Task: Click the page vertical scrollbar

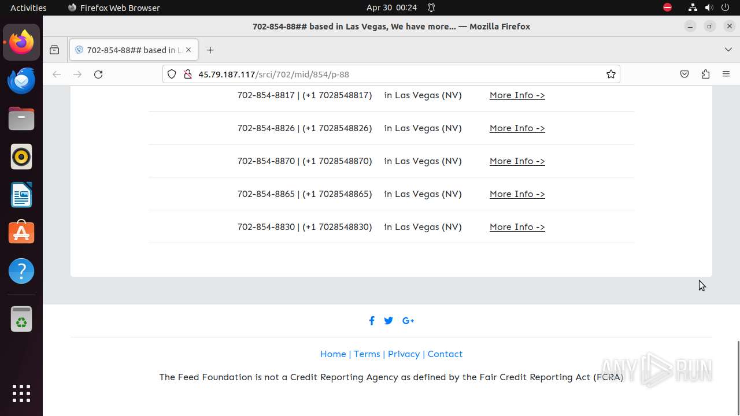Action: coord(738,378)
